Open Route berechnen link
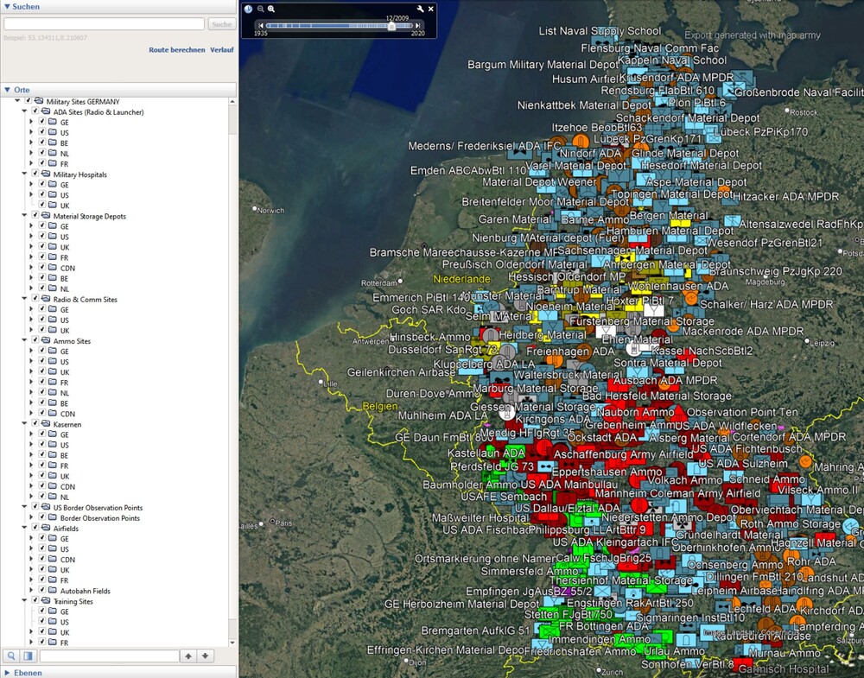The height and width of the screenshot is (678, 864). pos(177,49)
